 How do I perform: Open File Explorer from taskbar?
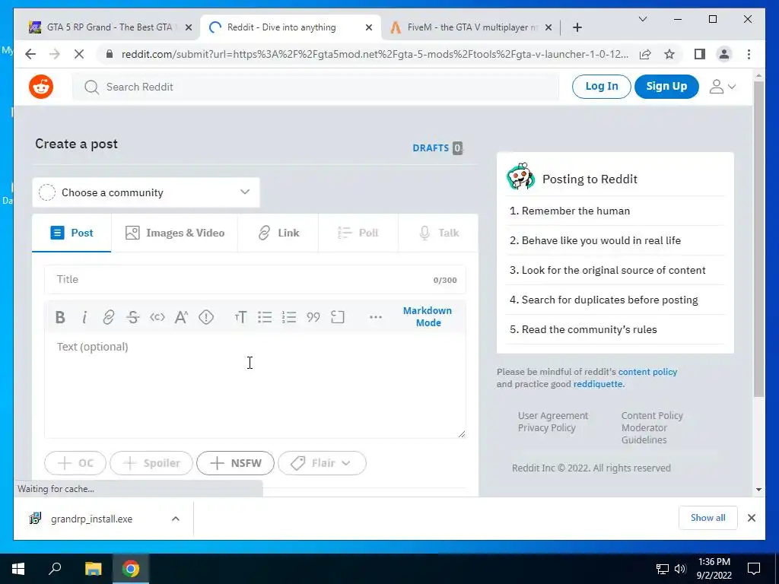(93, 569)
